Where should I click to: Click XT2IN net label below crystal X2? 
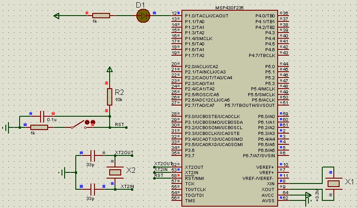127,186
